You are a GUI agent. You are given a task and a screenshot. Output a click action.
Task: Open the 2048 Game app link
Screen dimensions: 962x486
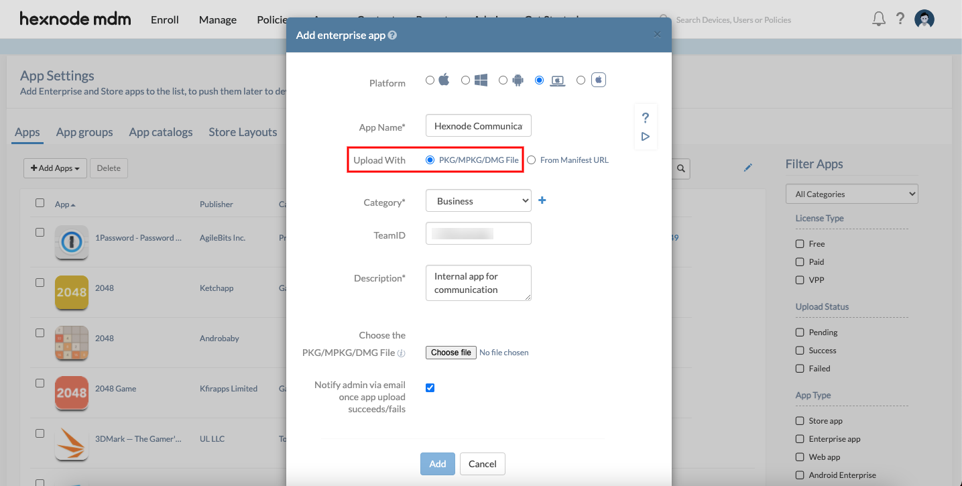pos(116,389)
